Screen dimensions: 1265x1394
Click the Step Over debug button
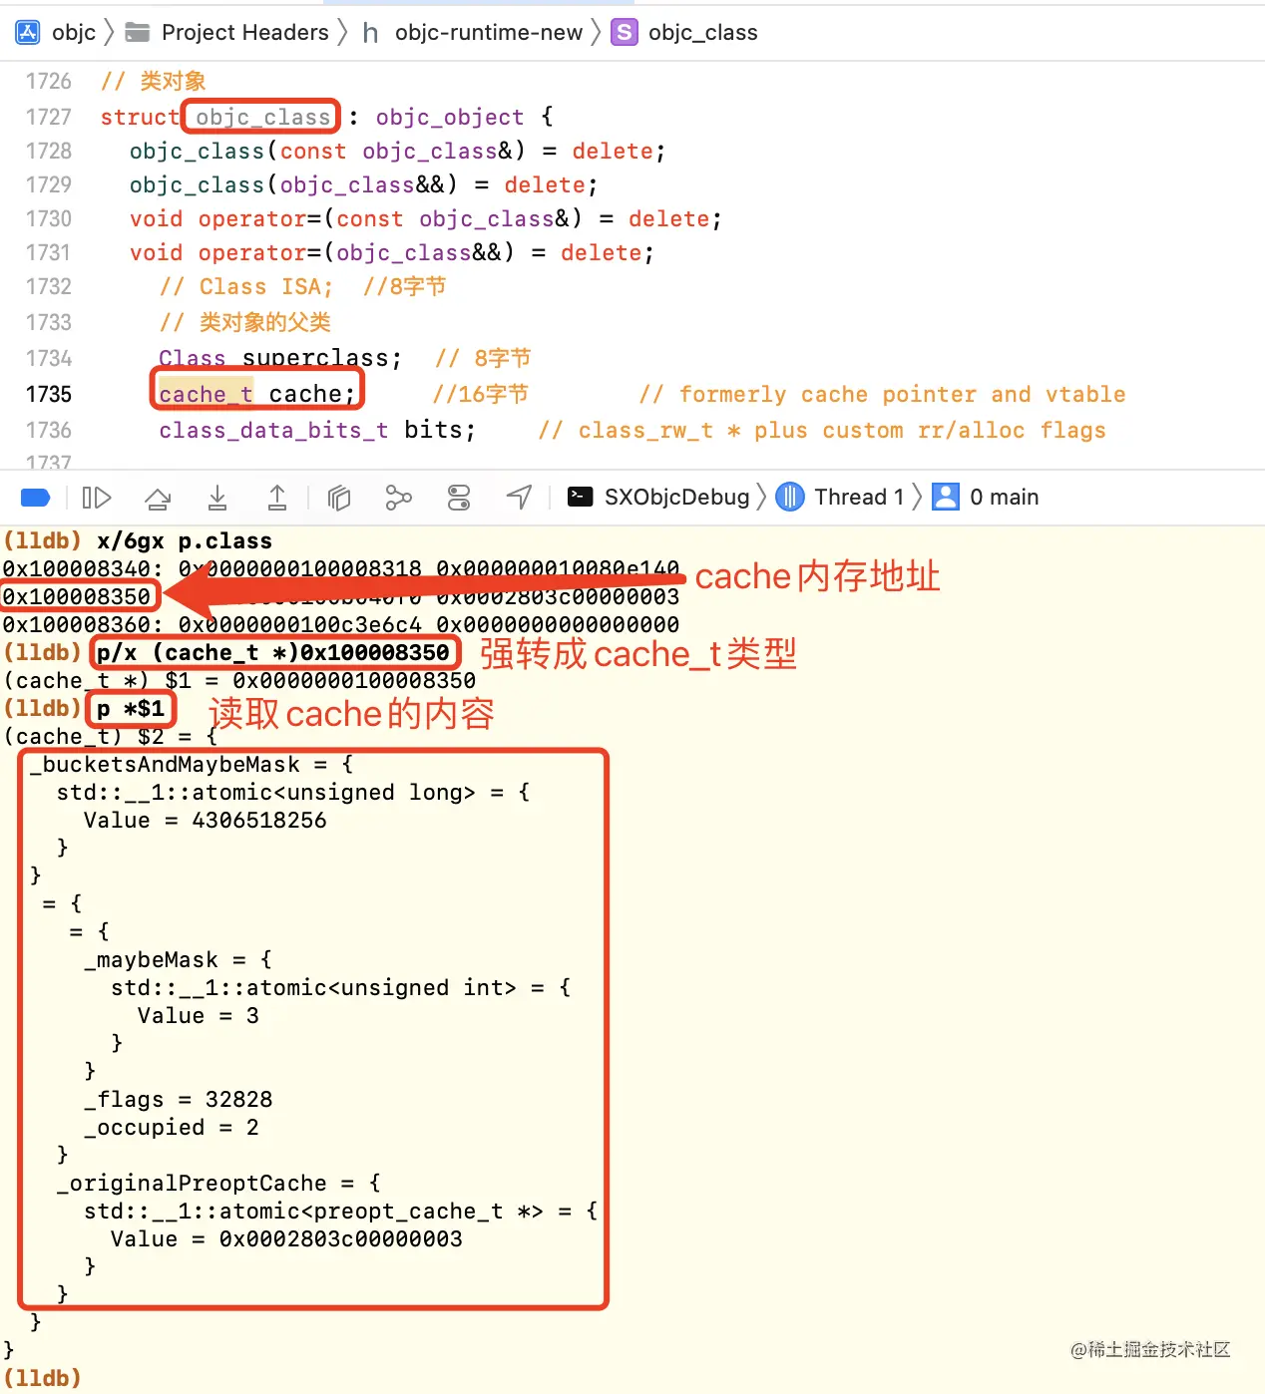point(158,497)
